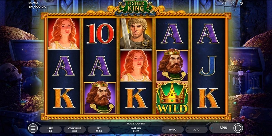272x136 pixels.
Task: Open the Auto spin options
Action: 197,130
